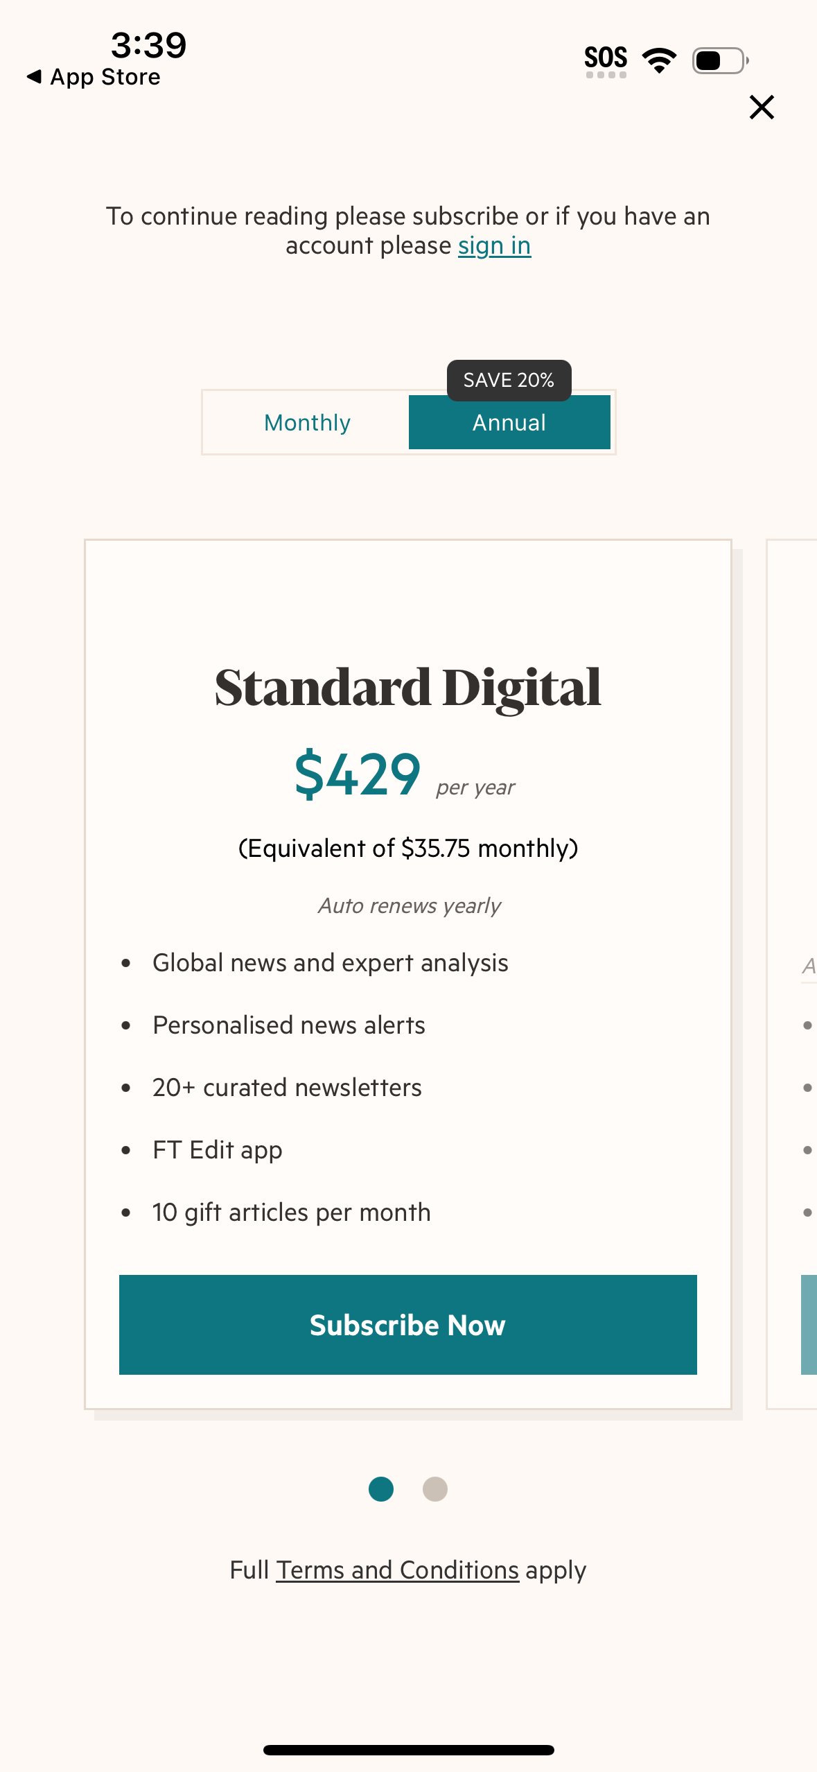Tap the Wi-Fi icon in the status bar
Screen dimensions: 817x1772
click(x=657, y=60)
